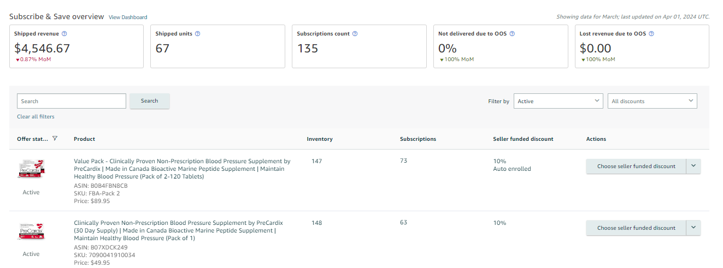Click help icon for Lost revenue due to OOS

651,34
